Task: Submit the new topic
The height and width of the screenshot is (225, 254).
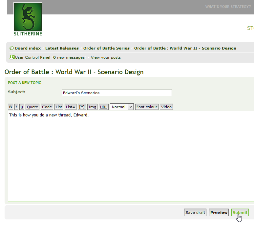Action: 240,213
